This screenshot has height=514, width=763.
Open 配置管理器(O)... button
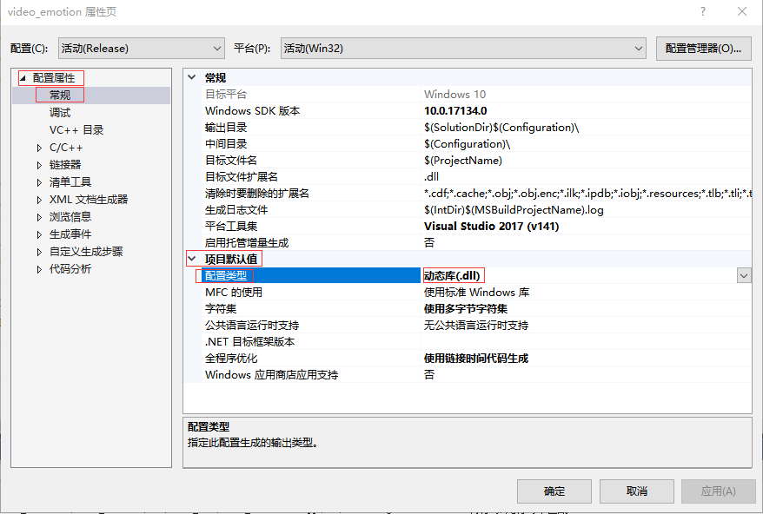(703, 49)
